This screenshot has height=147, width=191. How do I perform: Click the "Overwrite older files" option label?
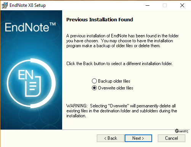pyautogui.click(x=116, y=88)
